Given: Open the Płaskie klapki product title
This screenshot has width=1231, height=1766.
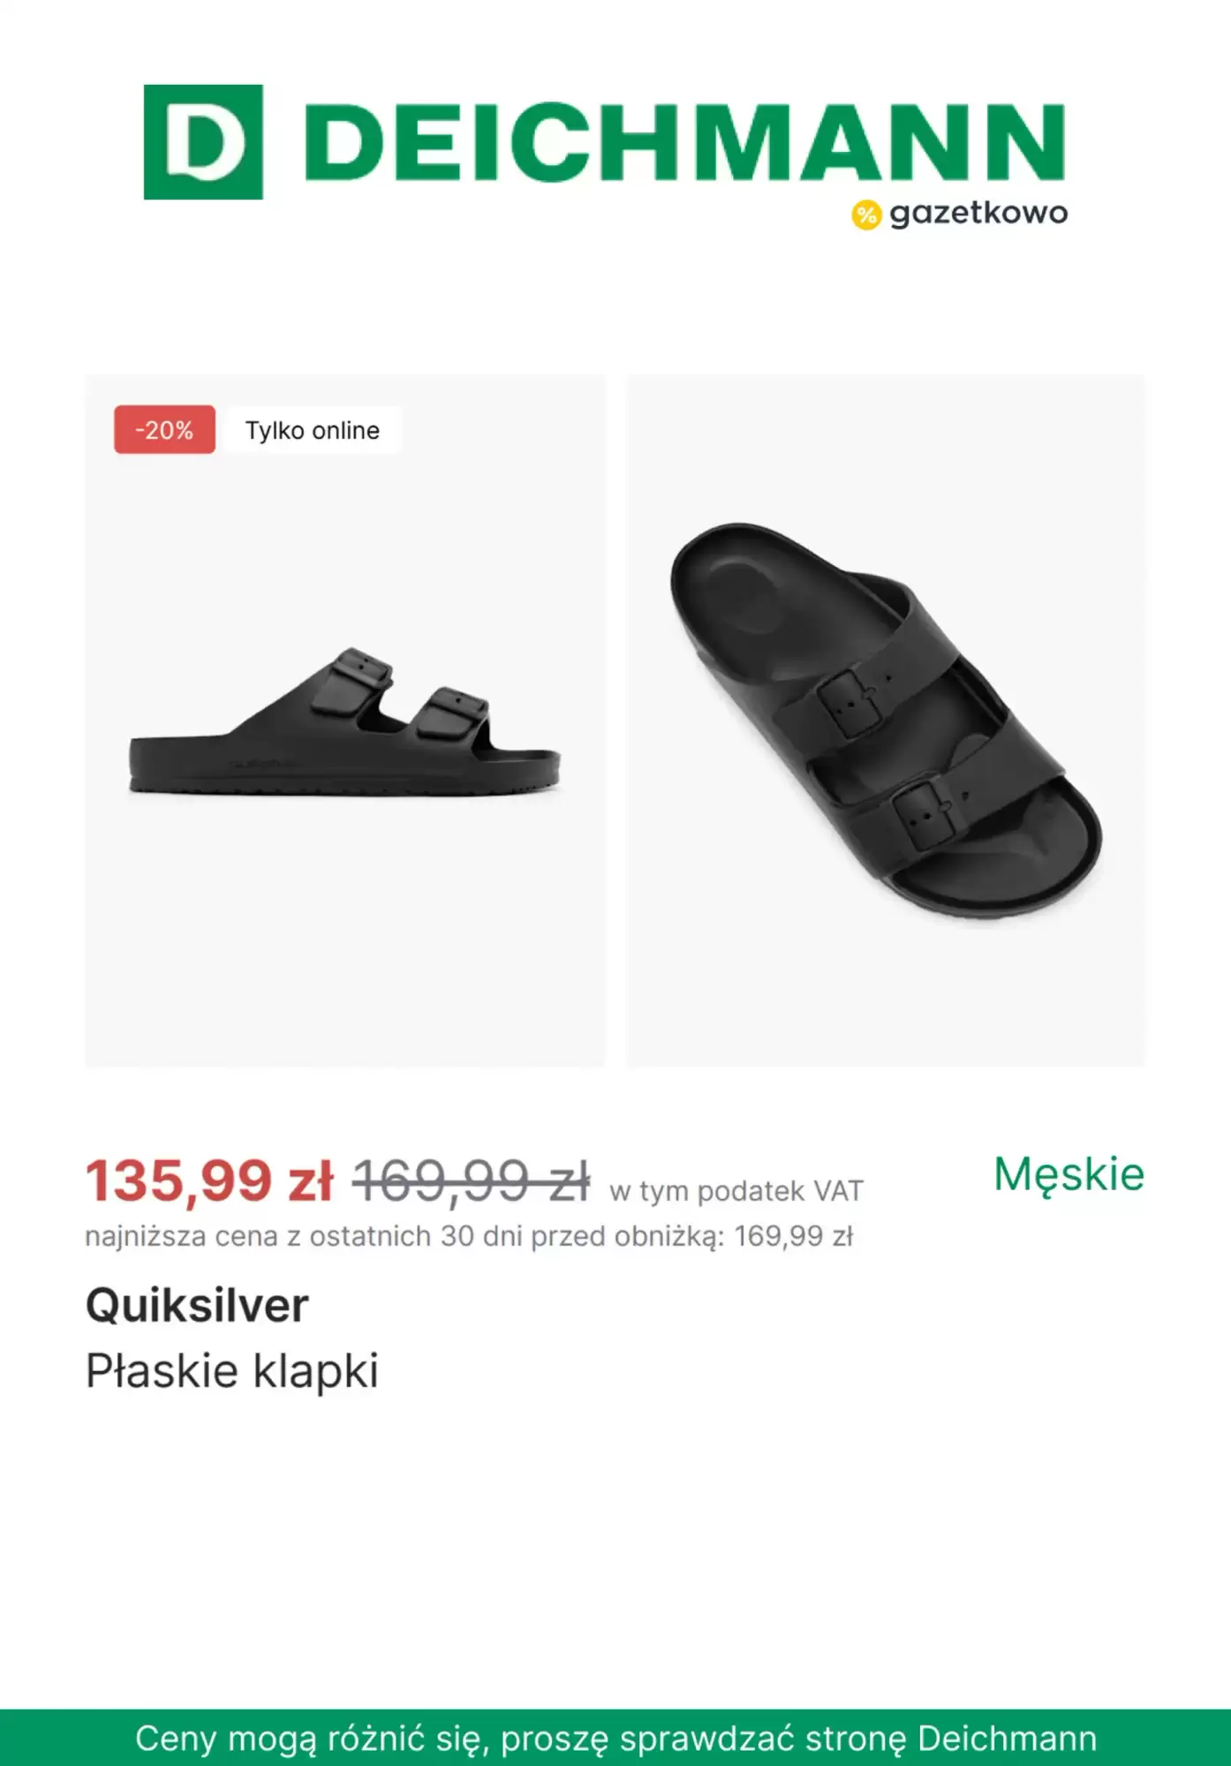Looking at the screenshot, I should click(232, 1371).
